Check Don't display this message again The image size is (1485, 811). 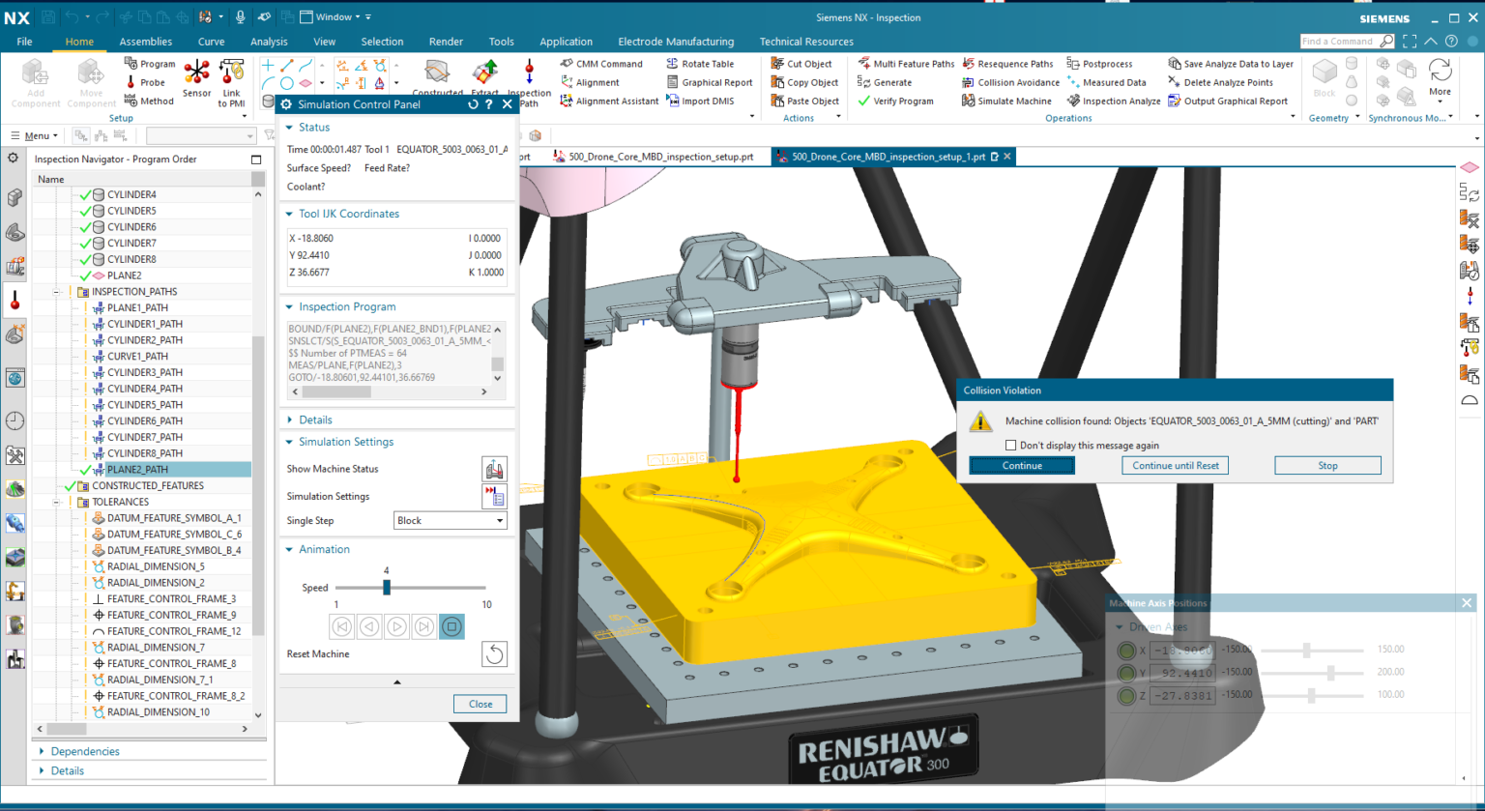[1011, 445]
